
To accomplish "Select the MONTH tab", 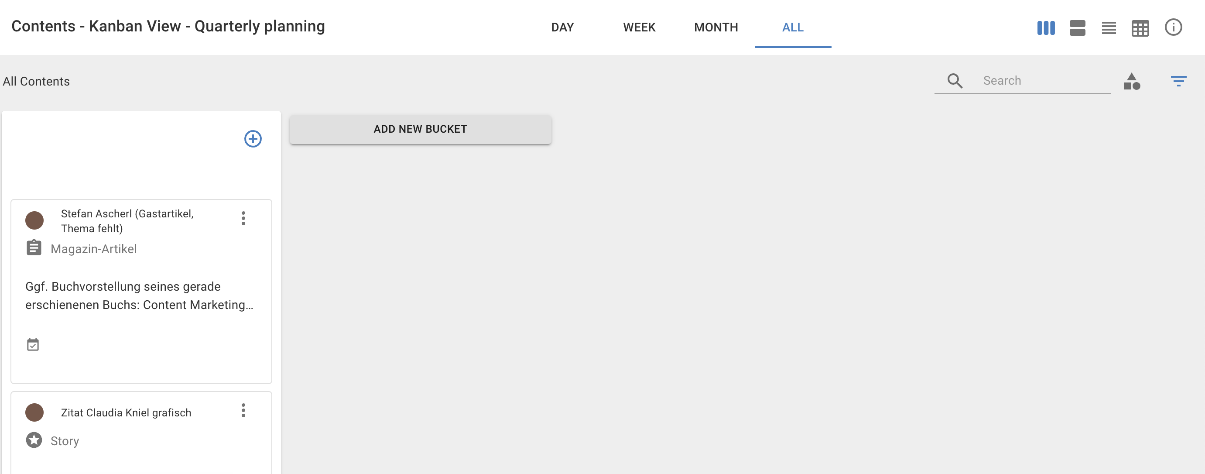I will [715, 27].
